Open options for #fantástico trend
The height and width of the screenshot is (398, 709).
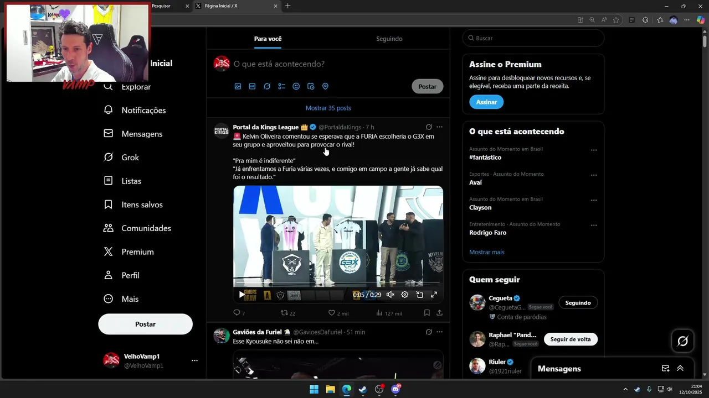[594, 150]
